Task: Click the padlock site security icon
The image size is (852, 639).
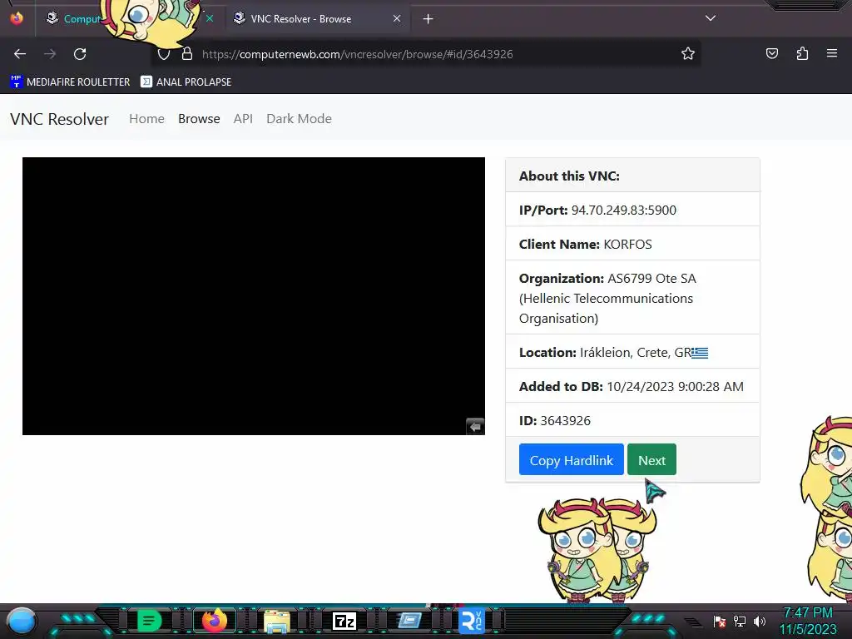Action: click(x=187, y=54)
